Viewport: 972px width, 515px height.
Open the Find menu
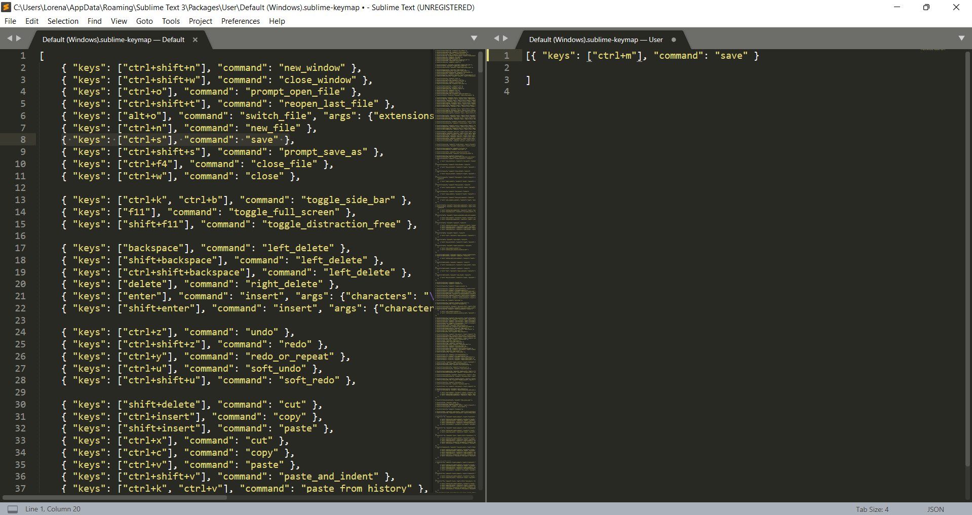click(x=94, y=21)
